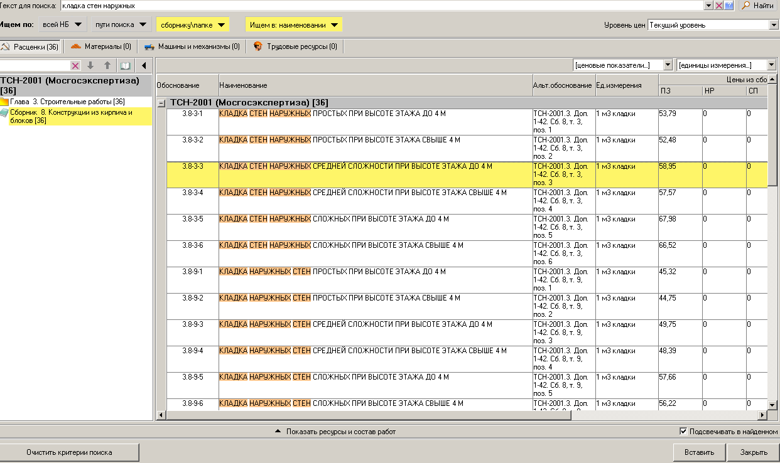
Task: Select the left panel header ТСН-2001 (Мосгосэкспертиза)
Action: click(76, 86)
